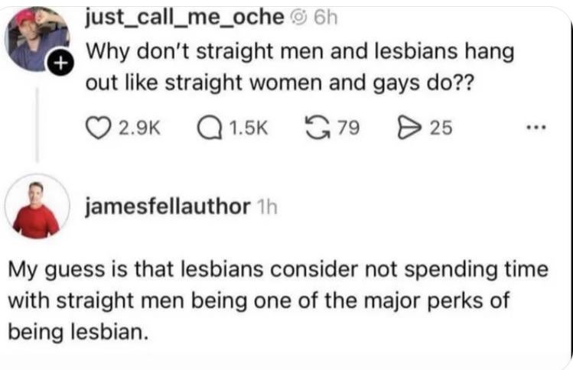Open the 1h timestamp of the reply
Image resolution: width=573 pixels, height=370 pixels.
(x=267, y=207)
